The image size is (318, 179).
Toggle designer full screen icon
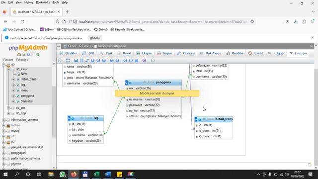pos(68,61)
